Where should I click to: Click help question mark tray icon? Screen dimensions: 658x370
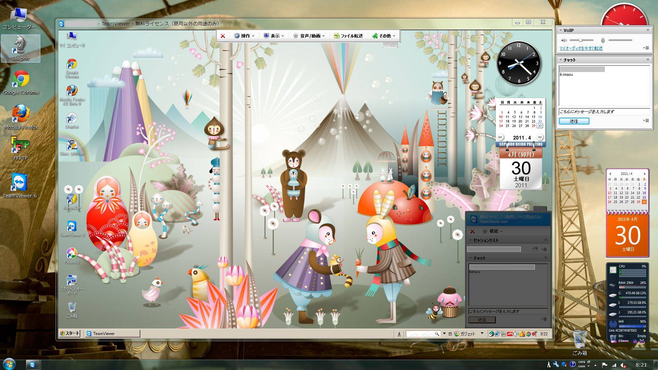[x=572, y=365]
